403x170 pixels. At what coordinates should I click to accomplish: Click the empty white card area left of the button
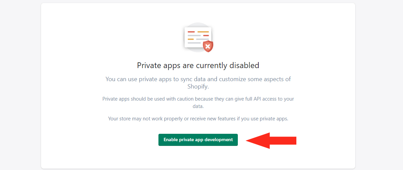coord(101,140)
